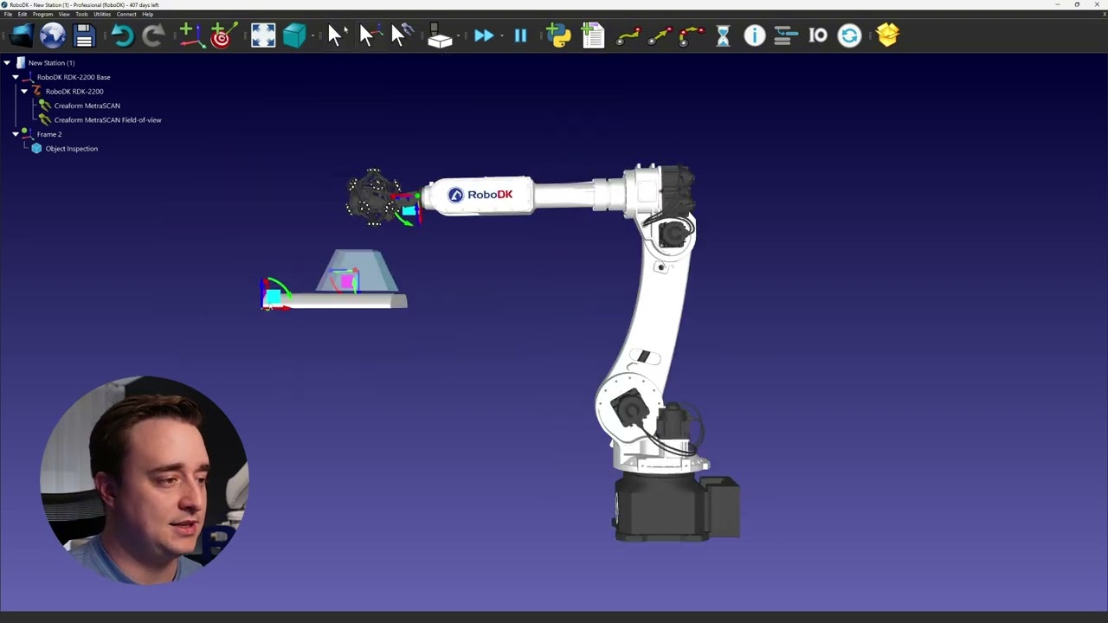This screenshot has width=1108, height=623.
Task: Click the grey Redo arrow
Action: pyautogui.click(x=153, y=35)
